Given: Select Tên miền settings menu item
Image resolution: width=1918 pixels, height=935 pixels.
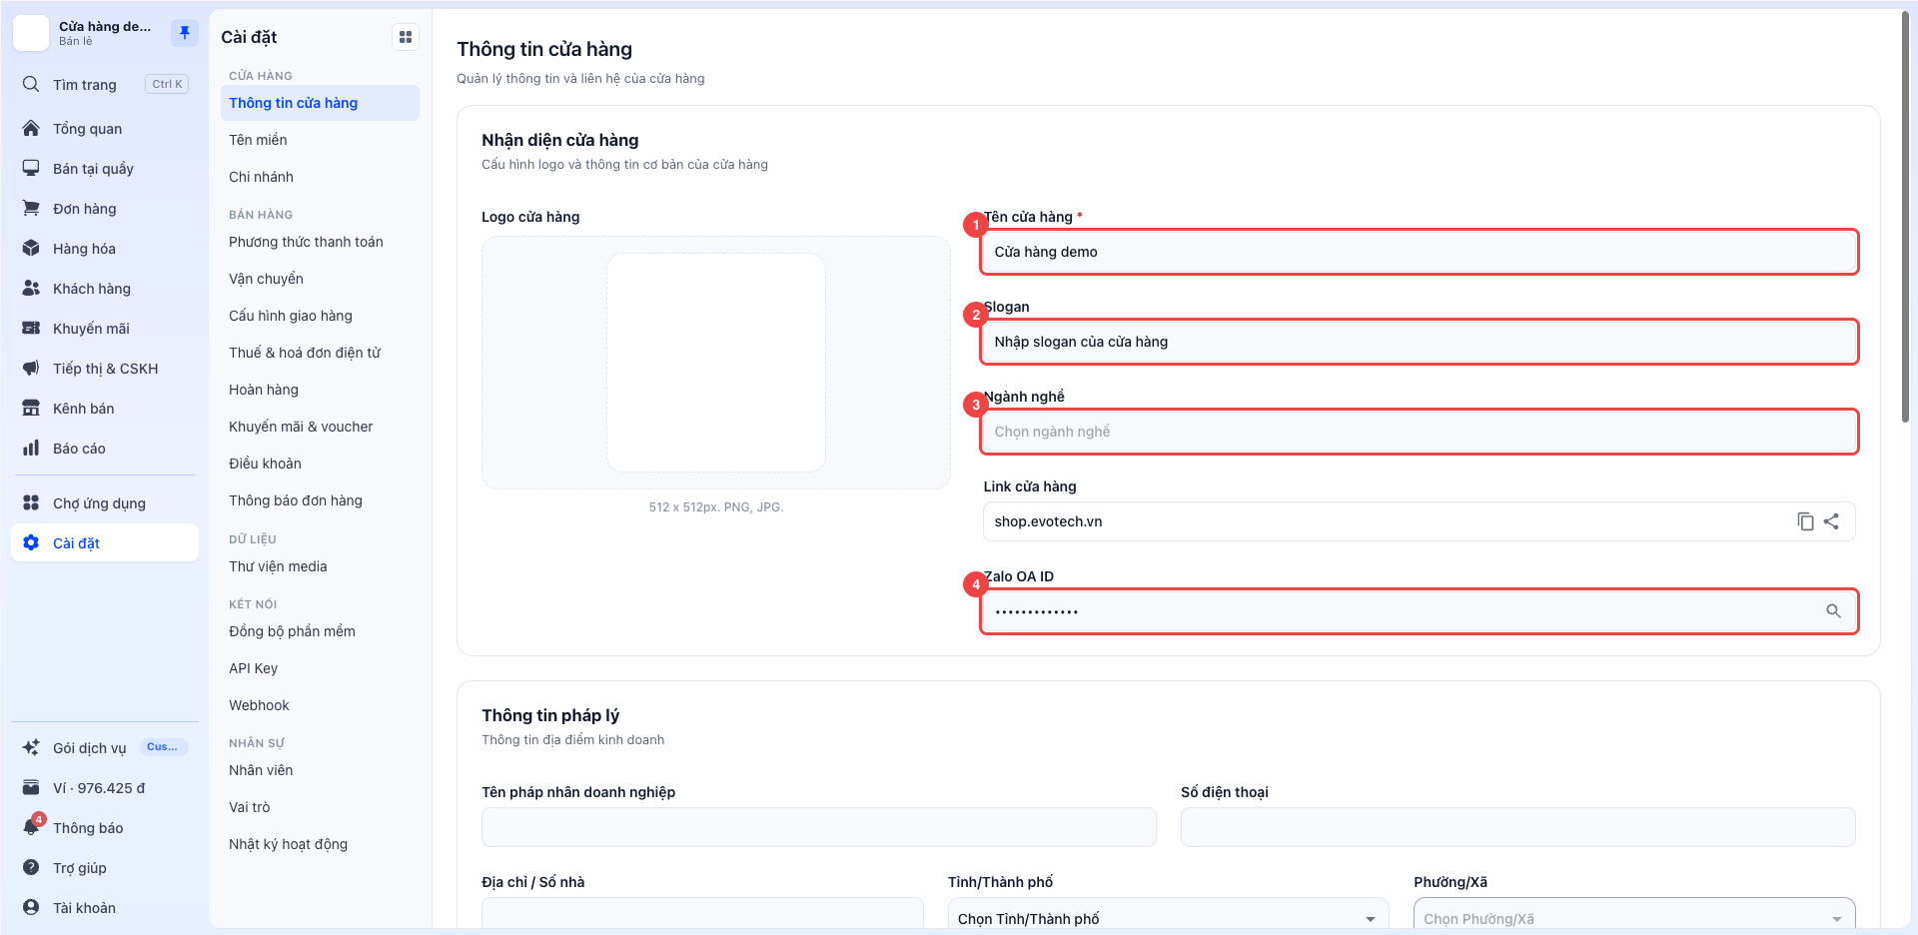Looking at the screenshot, I should [320, 140].
